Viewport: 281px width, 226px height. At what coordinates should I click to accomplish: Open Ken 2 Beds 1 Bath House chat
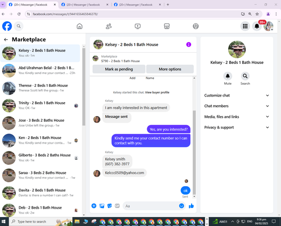(x=40, y=140)
